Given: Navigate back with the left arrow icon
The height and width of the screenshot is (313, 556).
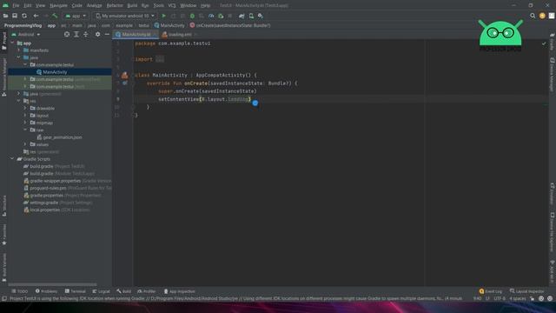Looking at the screenshot, I should tap(36, 16).
